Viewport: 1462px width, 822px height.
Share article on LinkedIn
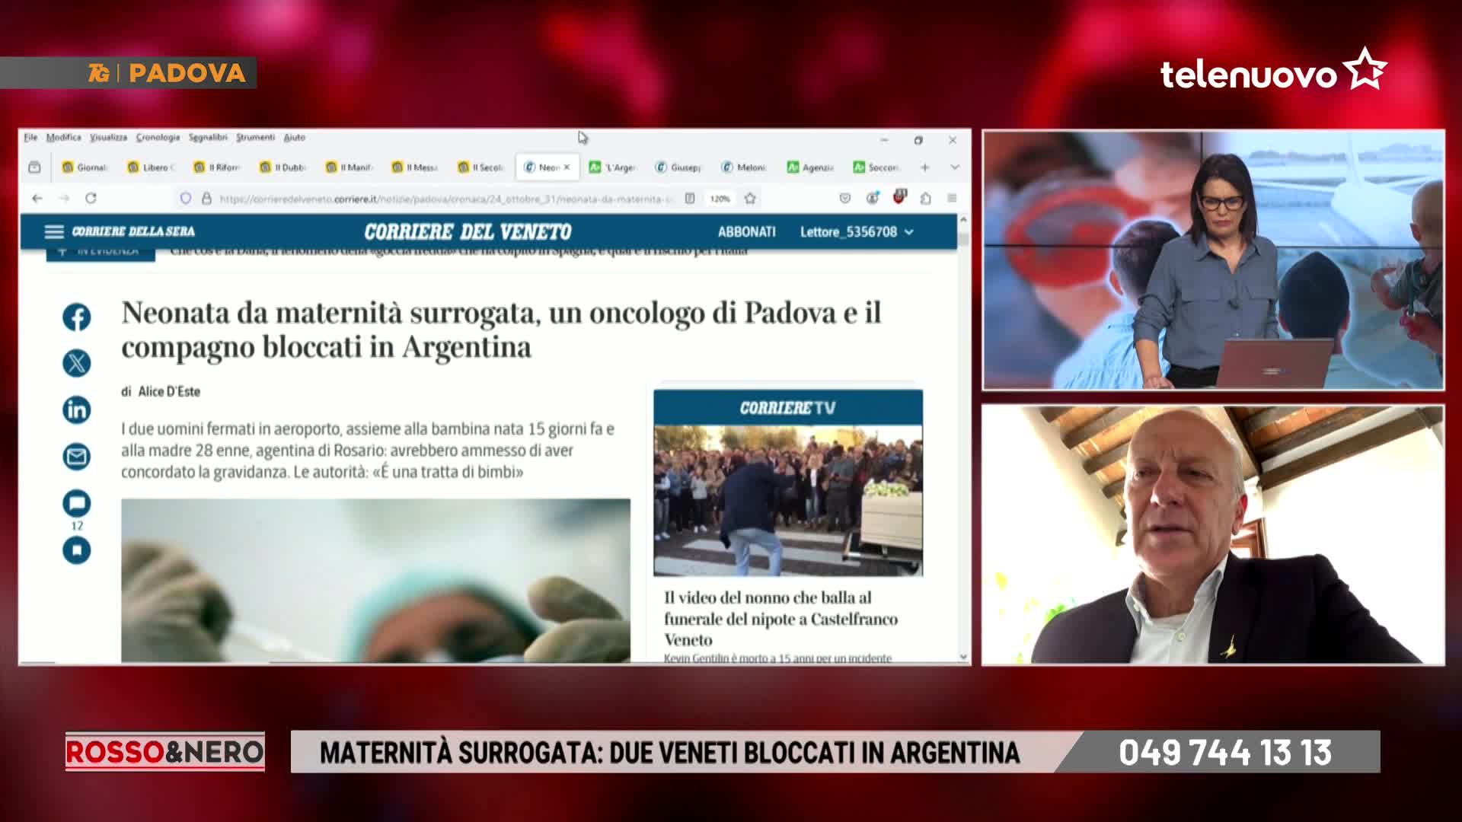click(76, 410)
